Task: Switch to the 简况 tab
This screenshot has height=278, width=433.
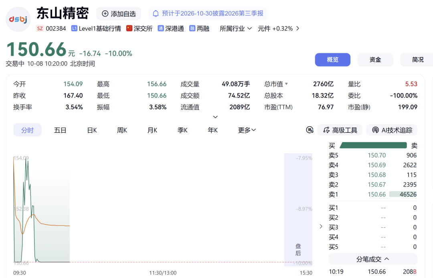Action: 417,60
